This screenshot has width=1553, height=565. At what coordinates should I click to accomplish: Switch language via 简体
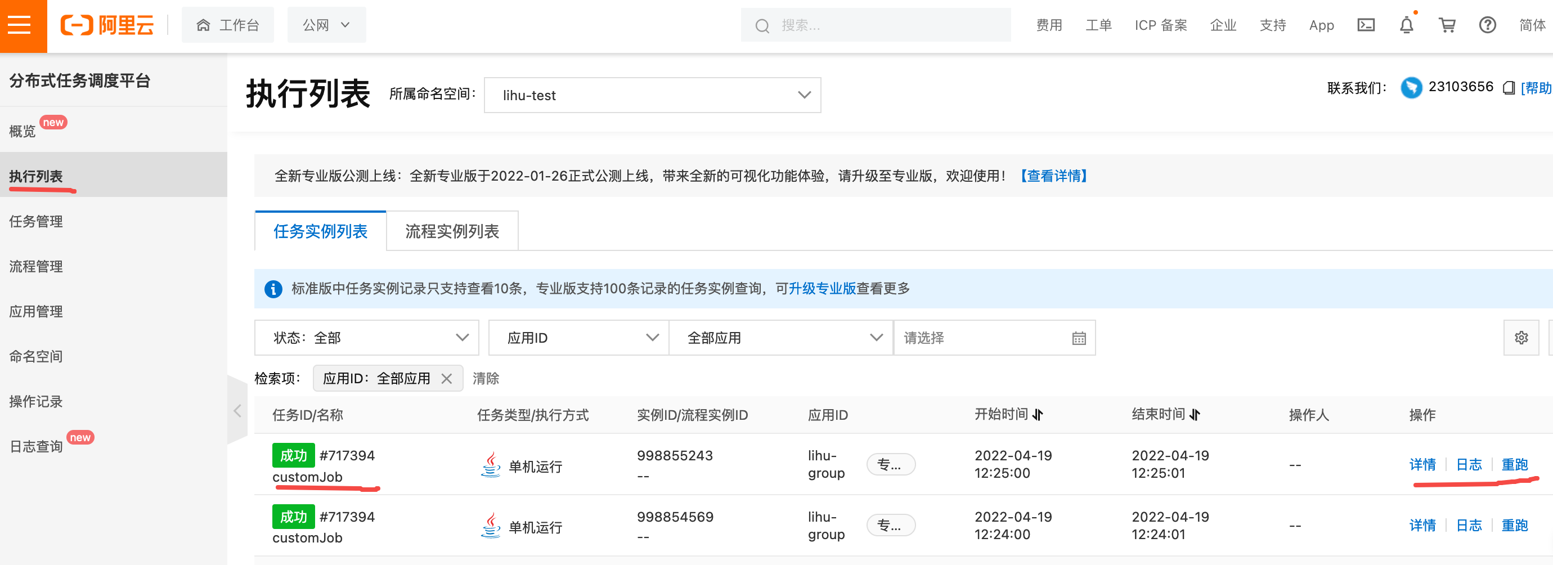(1532, 25)
